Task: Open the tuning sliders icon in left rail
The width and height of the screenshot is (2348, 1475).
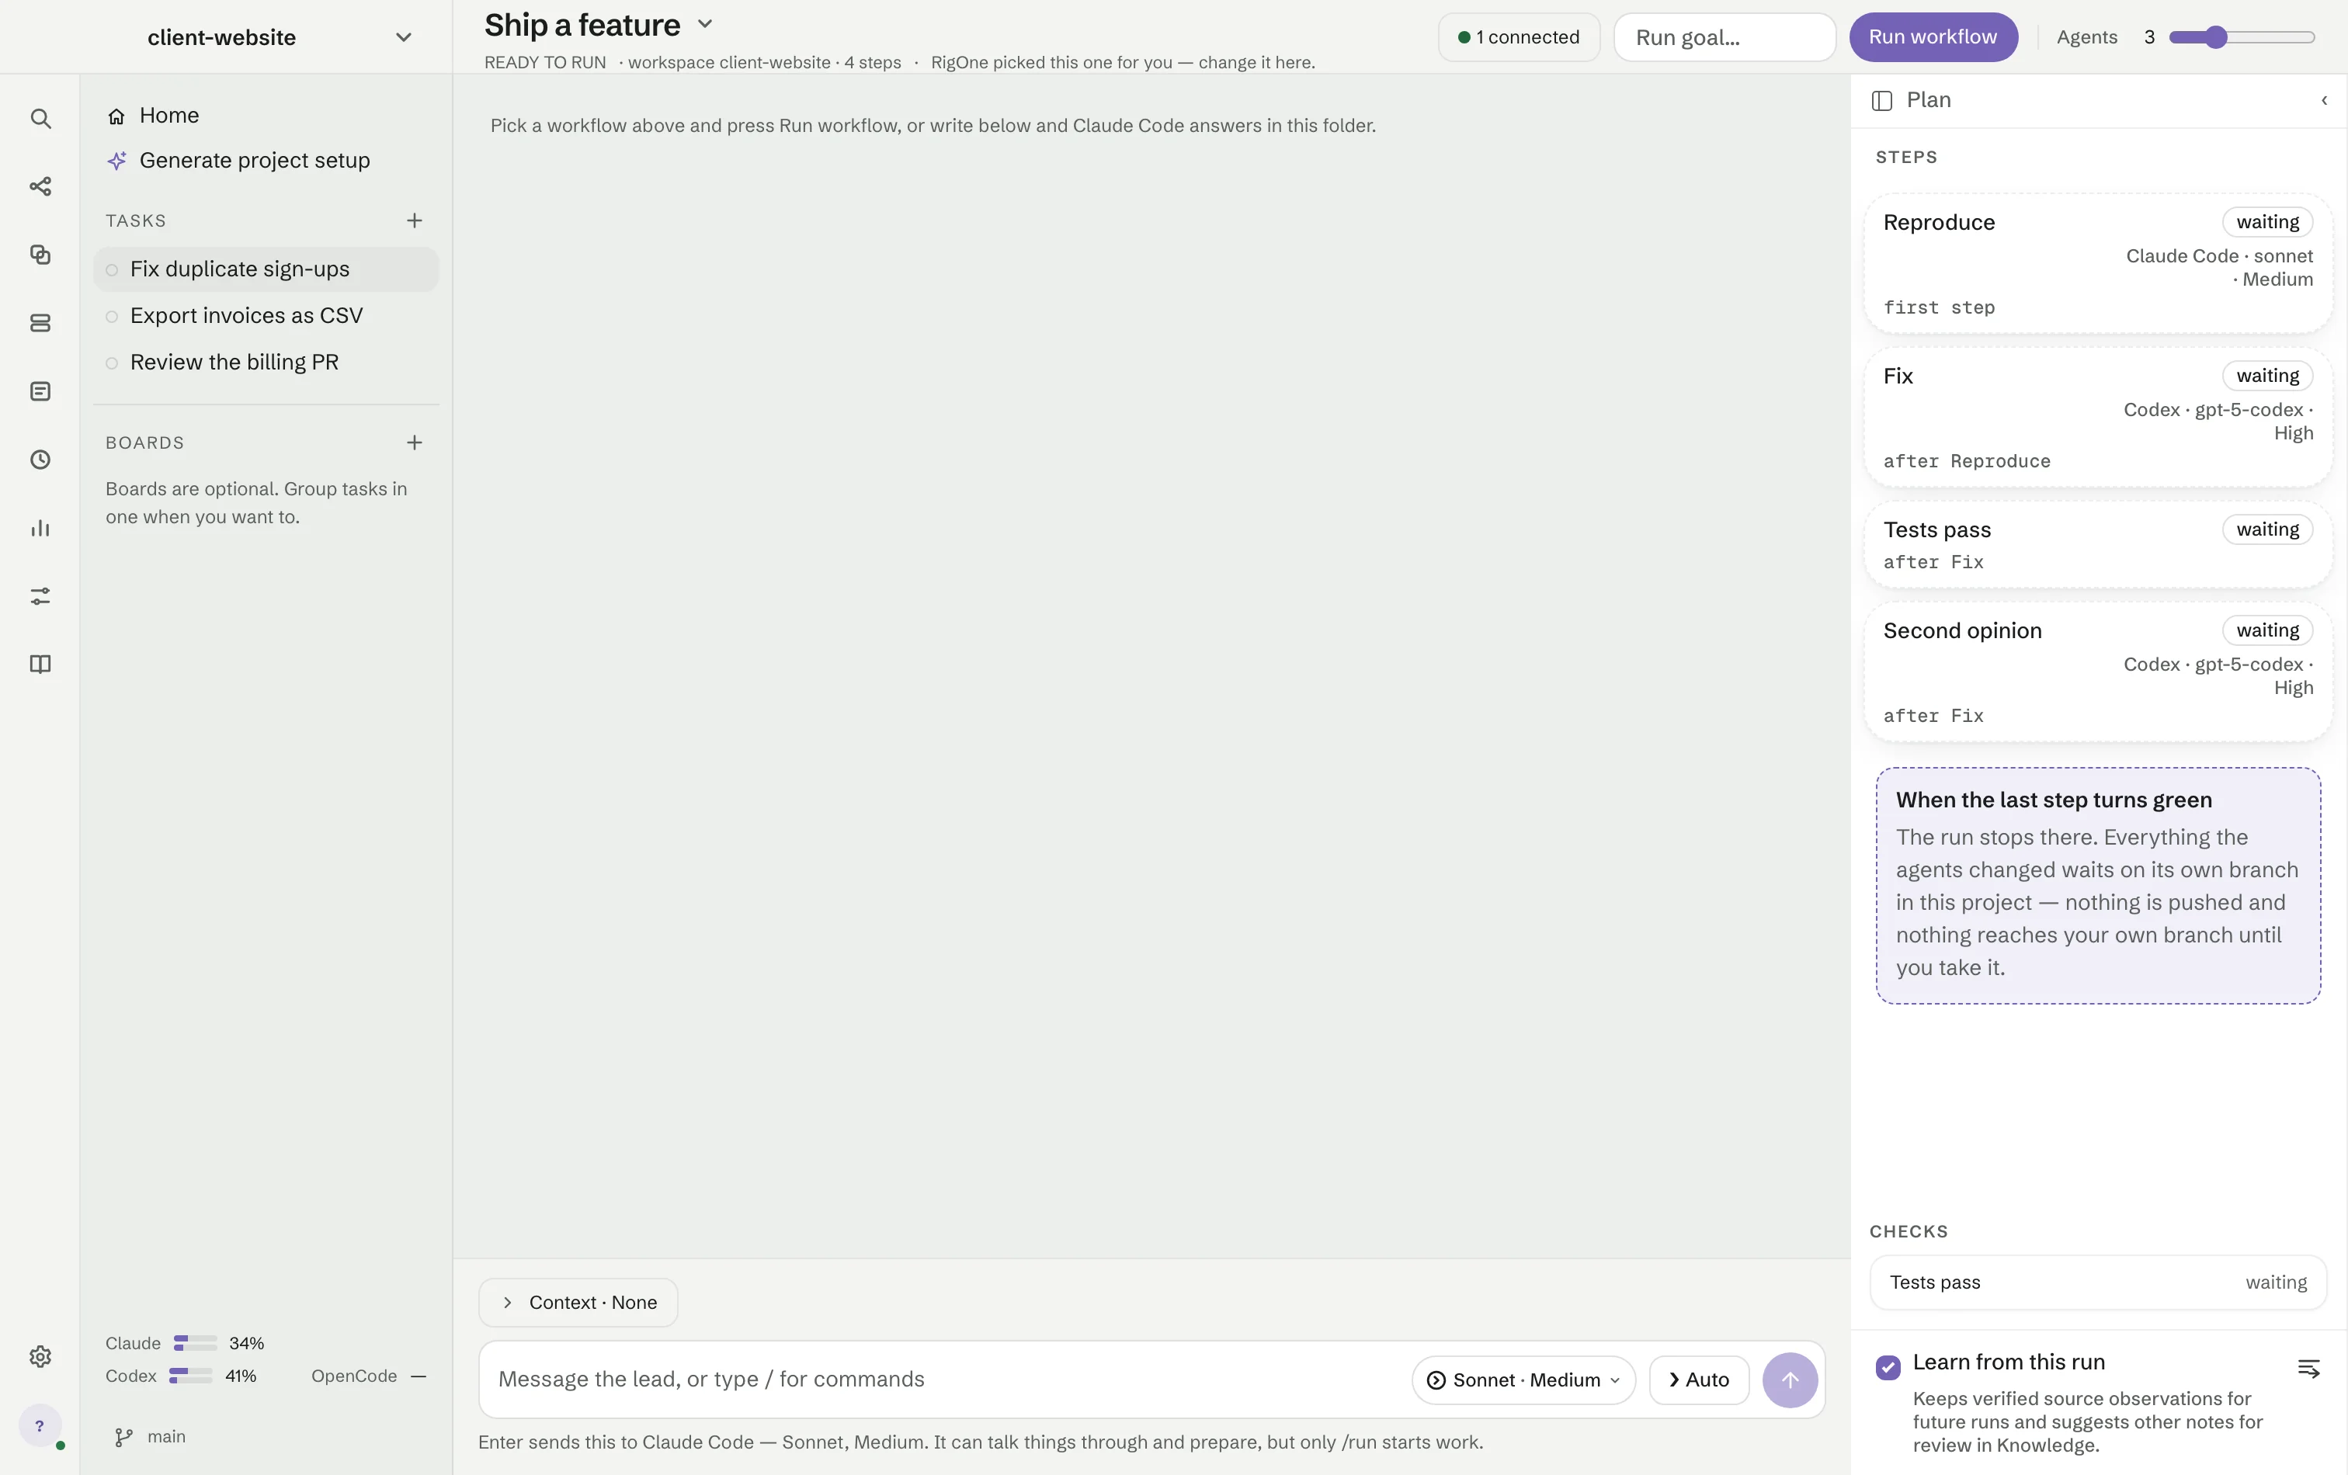Action: [40, 595]
